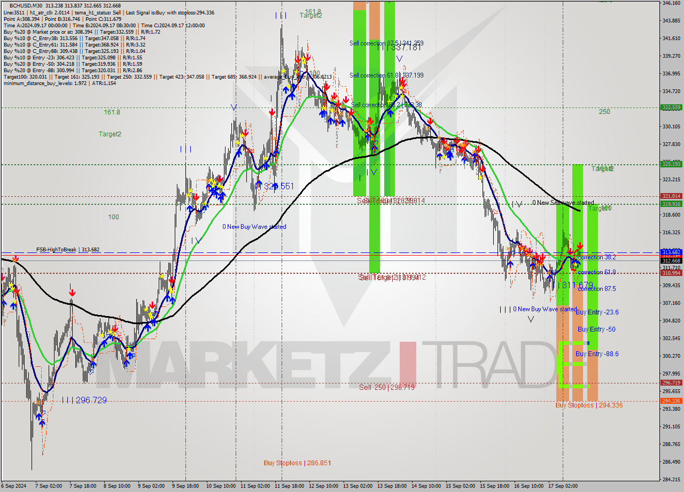
Task: Select Sell correction 87.5 | 341.359 label
Action: [x=387, y=43]
